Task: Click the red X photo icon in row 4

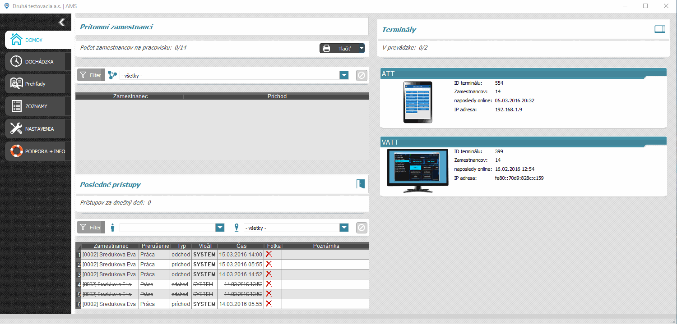Action: click(x=269, y=284)
